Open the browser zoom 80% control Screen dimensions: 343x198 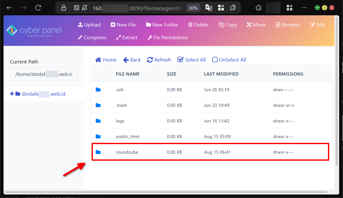coord(193,8)
